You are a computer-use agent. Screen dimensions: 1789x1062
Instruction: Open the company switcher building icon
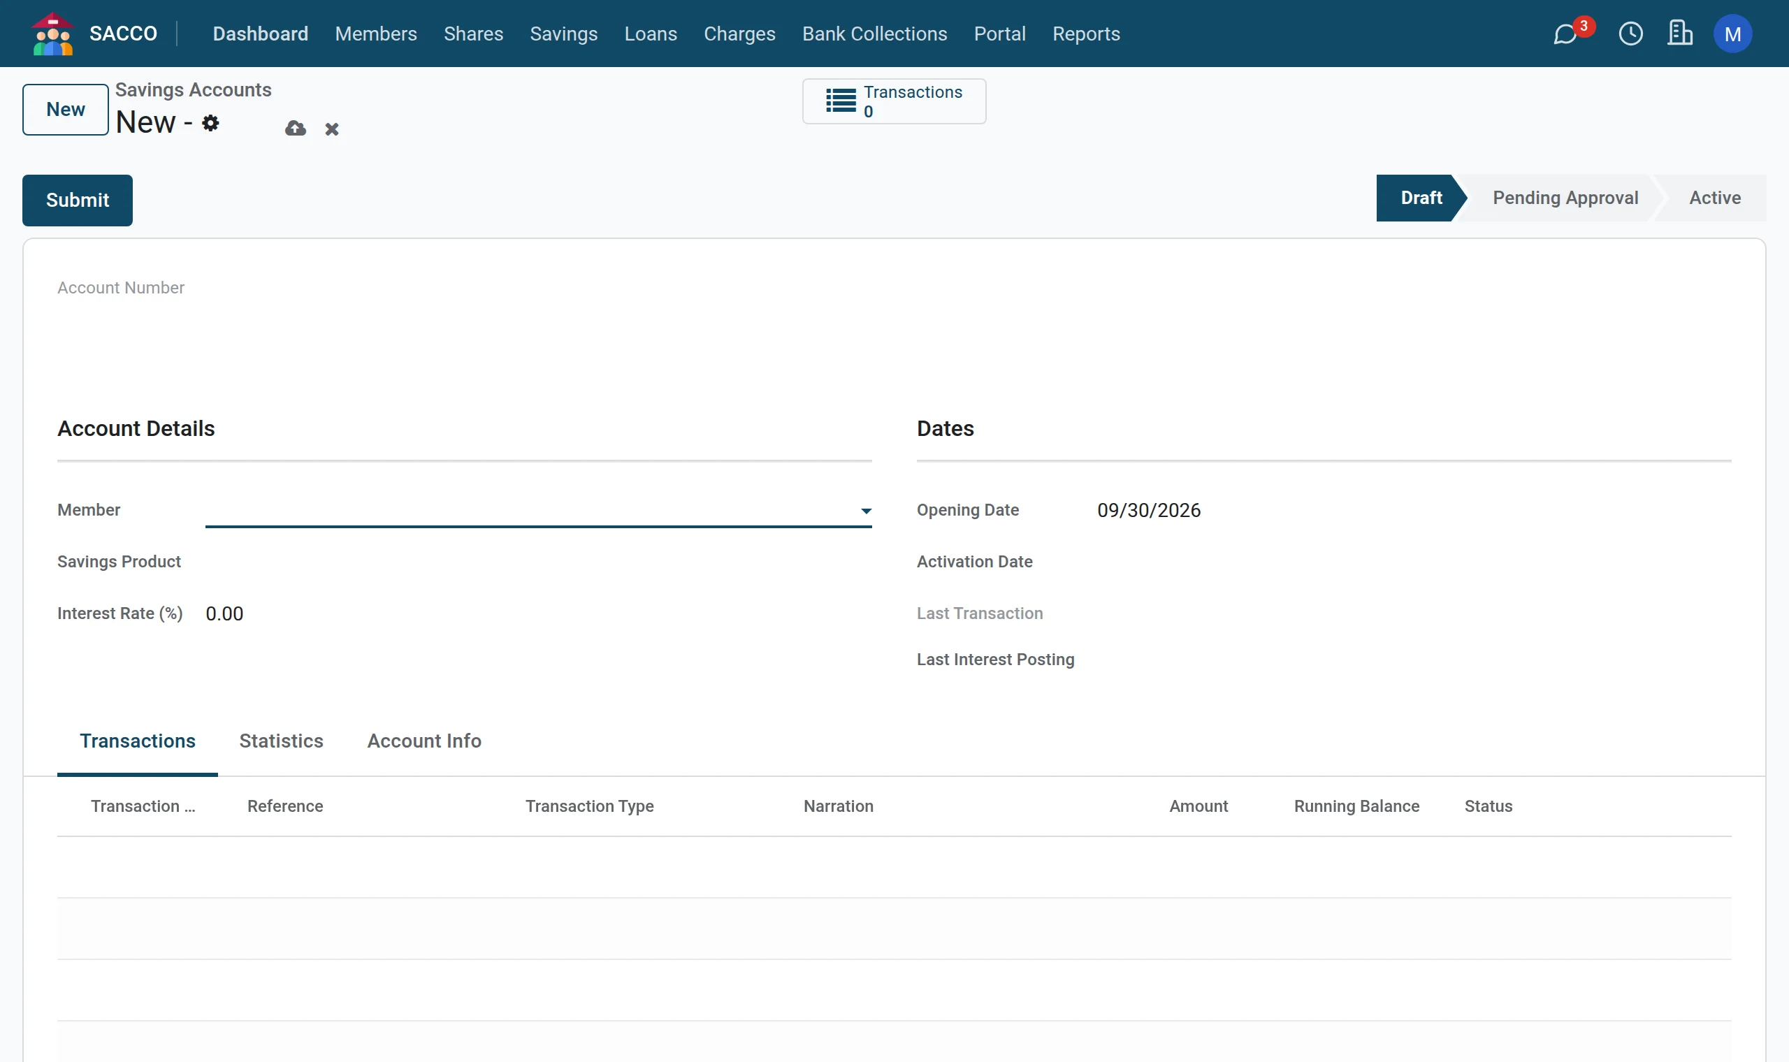[1679, 33]
